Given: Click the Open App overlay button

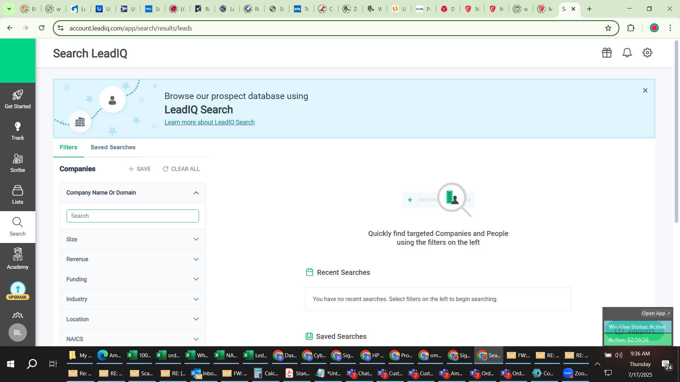Looking at the screenshot, I should [x=656, y=313].
